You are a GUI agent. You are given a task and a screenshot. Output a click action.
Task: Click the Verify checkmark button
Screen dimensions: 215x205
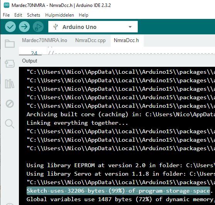[10, 27]
